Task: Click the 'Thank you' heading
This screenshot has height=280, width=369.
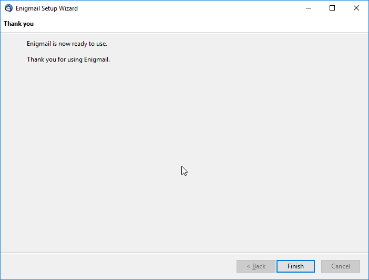Action: 18,24
